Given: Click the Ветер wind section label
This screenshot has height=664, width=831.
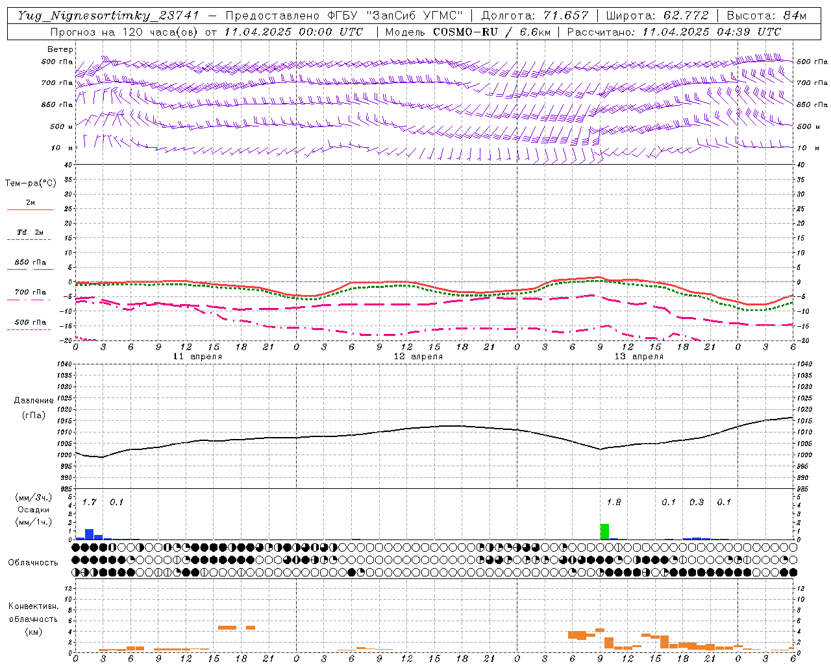Looking at the screenshot, I should (60, 49).
